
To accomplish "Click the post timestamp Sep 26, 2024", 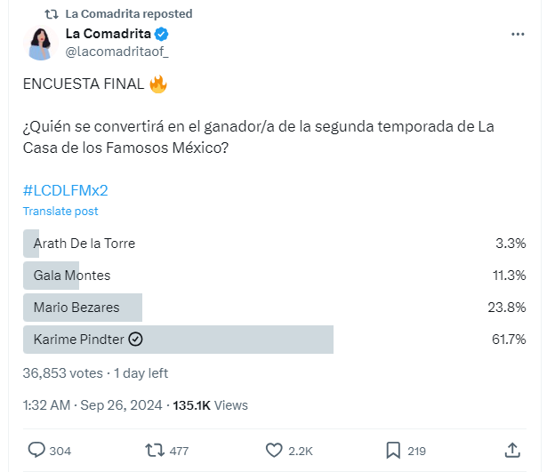I will click(x=120, y=405).
